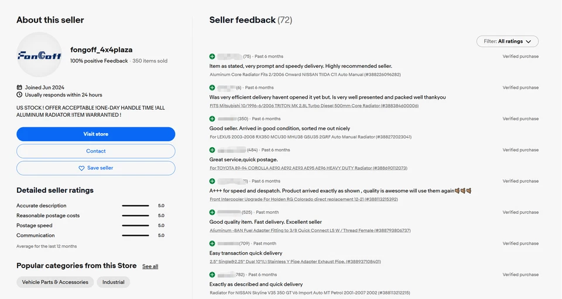
Task: Click green icon on Exactly as described review
Action: point(213,274)
